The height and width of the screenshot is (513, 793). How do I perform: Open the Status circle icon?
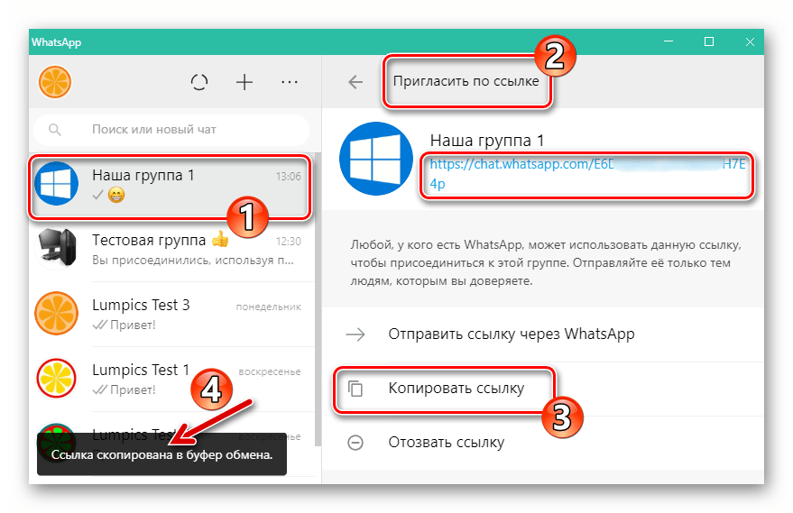199,82
